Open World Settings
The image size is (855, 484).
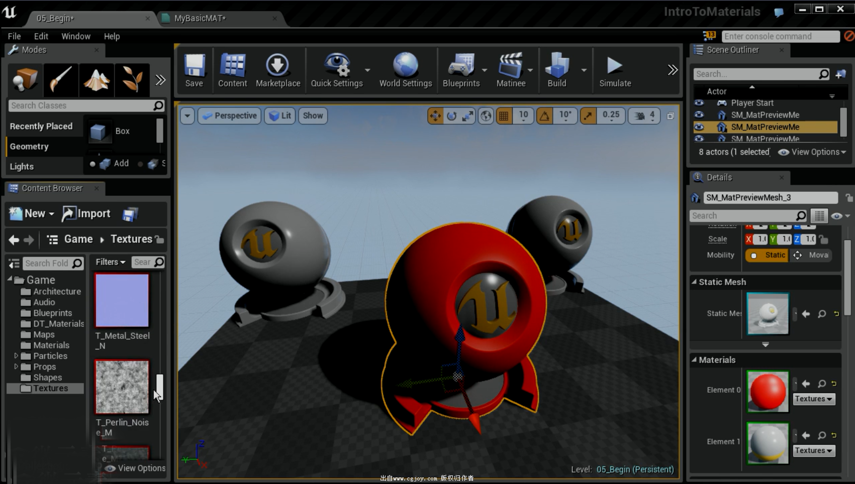pos(406,70)
